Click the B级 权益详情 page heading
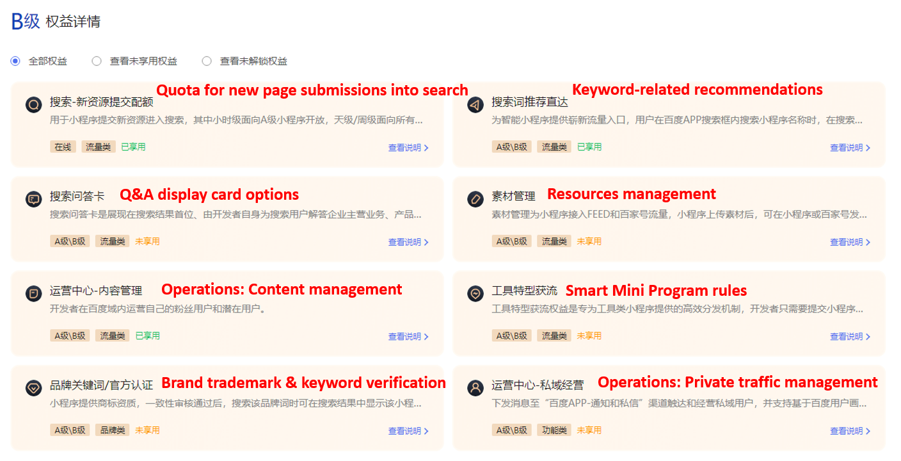The height and width of the screenshot is (461, 901). (56, 21)
